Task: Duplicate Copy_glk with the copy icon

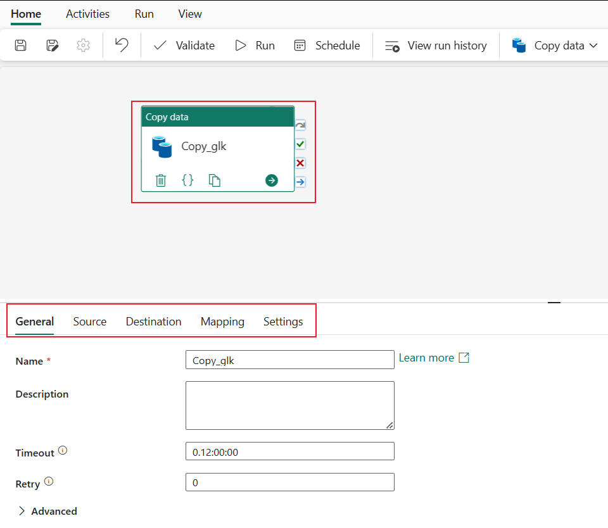Action: pos(215,180)
